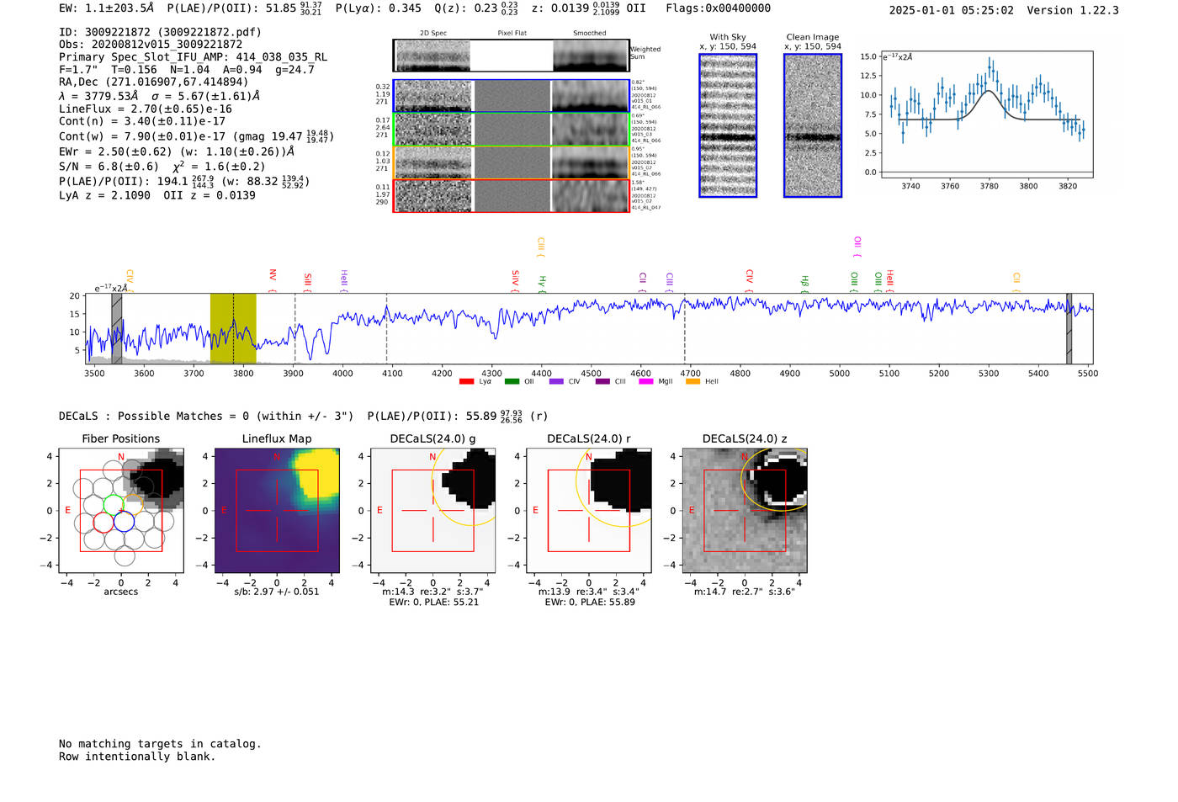Viewport: 1178px width, 802px height.
Task: Click the yellow highlighted region in the spectrum
Action: (233, 328)
